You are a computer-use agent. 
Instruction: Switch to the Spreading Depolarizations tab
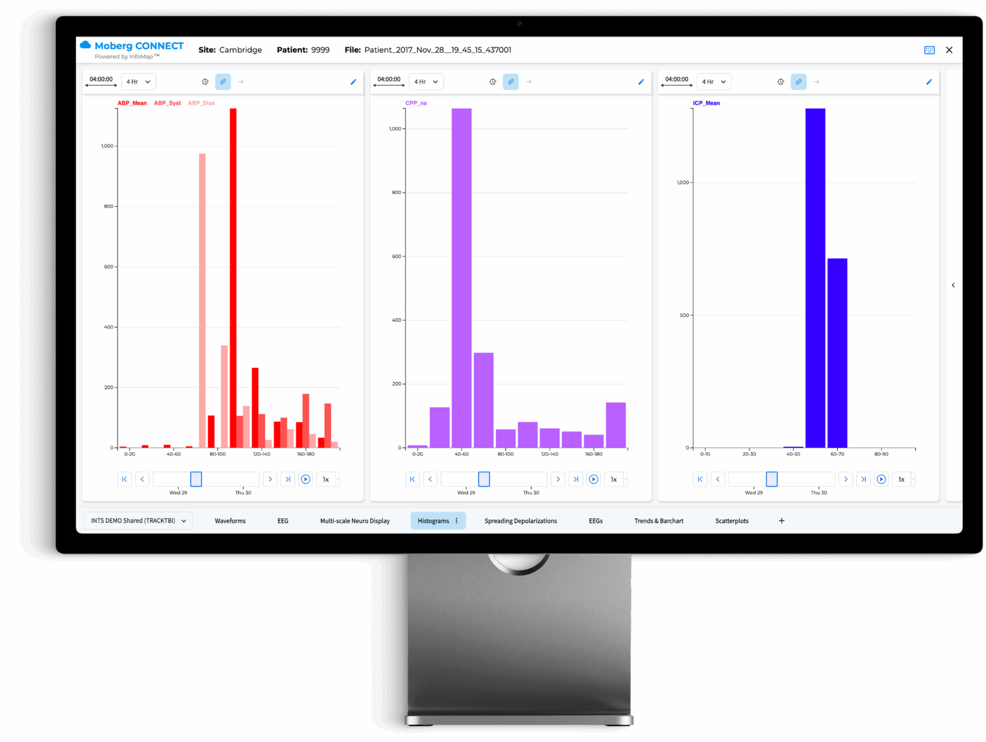(520, 521)
